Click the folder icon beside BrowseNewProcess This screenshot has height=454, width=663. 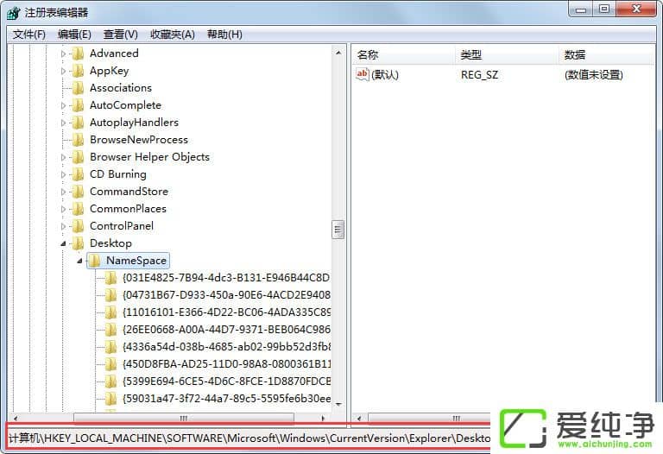click(79, 140)
